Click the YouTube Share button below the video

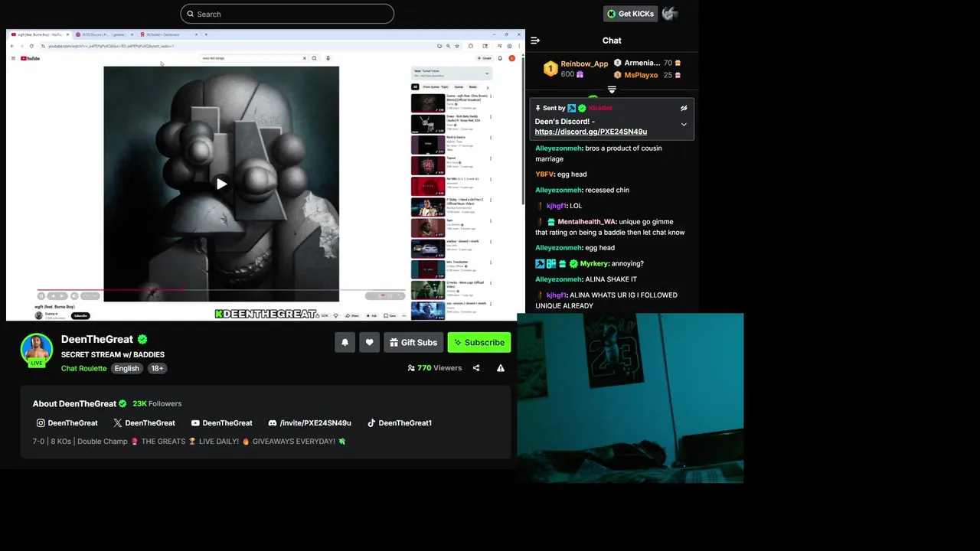click(x=352, y=315)
